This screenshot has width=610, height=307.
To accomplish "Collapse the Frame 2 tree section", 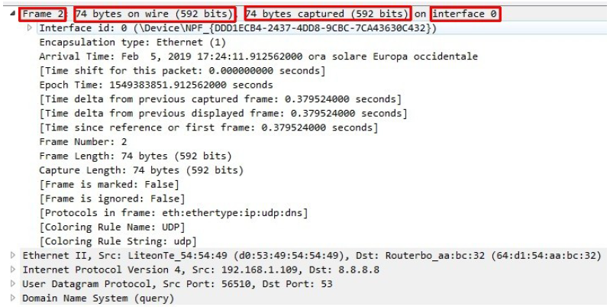I will [13, 15].
